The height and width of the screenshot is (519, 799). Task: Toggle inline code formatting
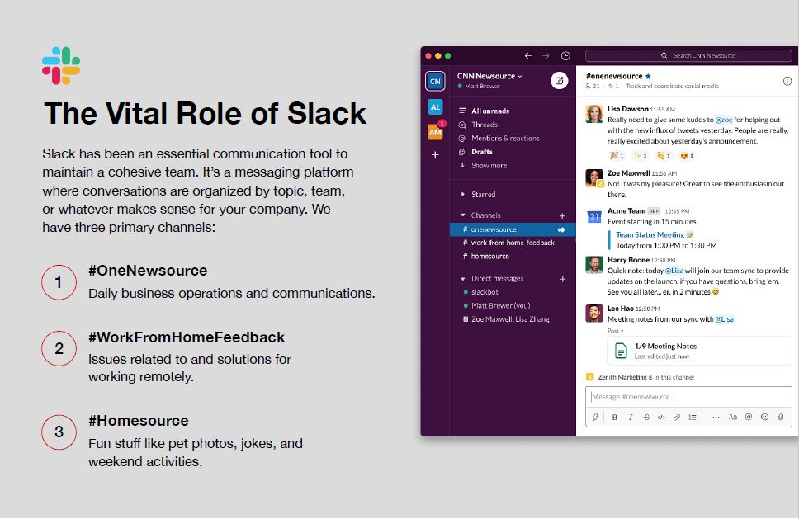coord(661,418)
